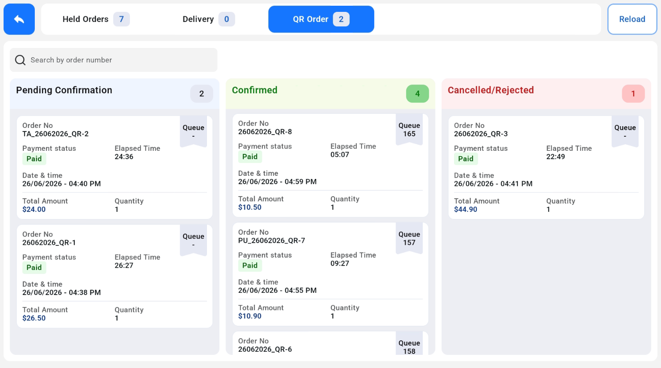Click Queue ribbon on order TA_26062026_QR-2
This screenshot has width=661, height=368.
(x=193, y=131)
